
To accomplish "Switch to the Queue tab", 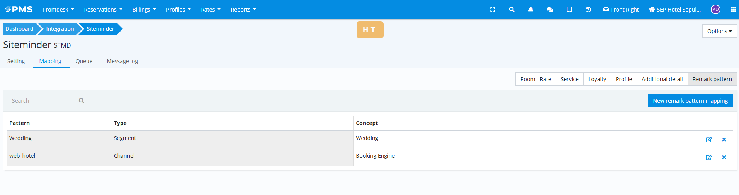I will pos(84,61).
